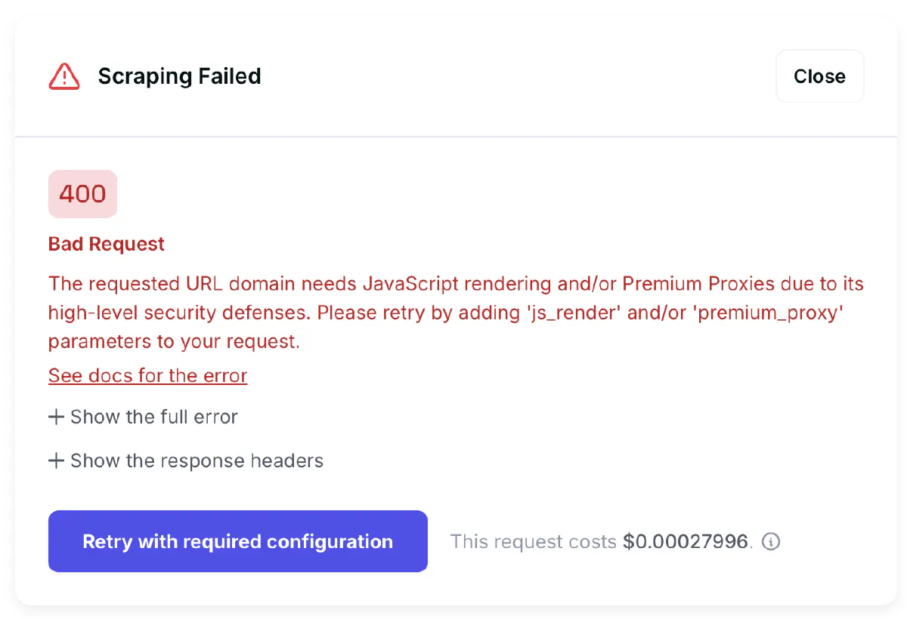Image resolution: width=907 pixels, height=619 pixels.
Task: Expand the 'Show the full error' section
Action: (143, 417)
